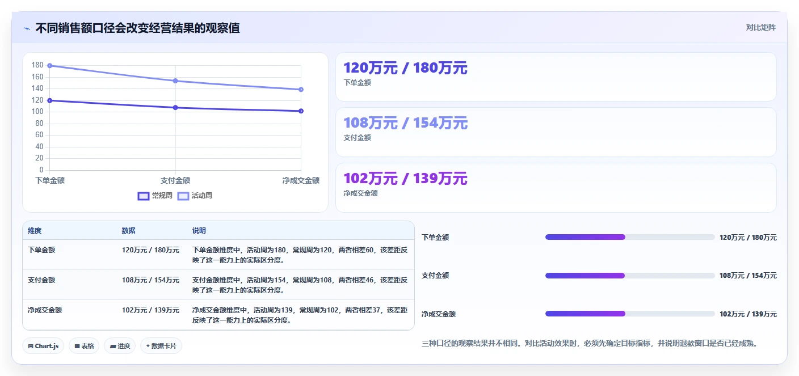Click the 常规周 legend color box

[144, 196]
